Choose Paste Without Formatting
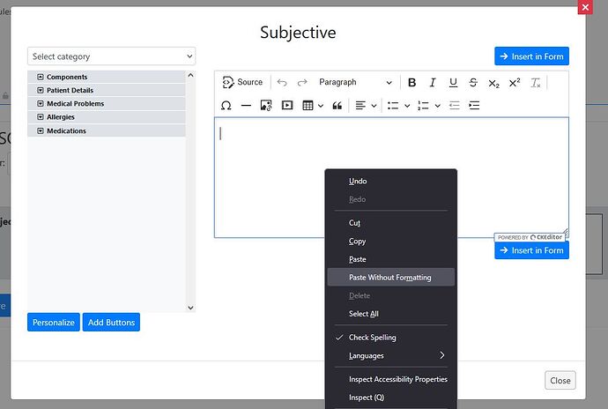The width and height of the screenshot is (608, 409). pyautogui.click(x=389, y=278)
